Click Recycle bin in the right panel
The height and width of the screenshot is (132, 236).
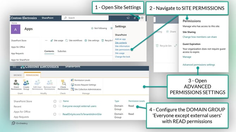pos(163,46)
